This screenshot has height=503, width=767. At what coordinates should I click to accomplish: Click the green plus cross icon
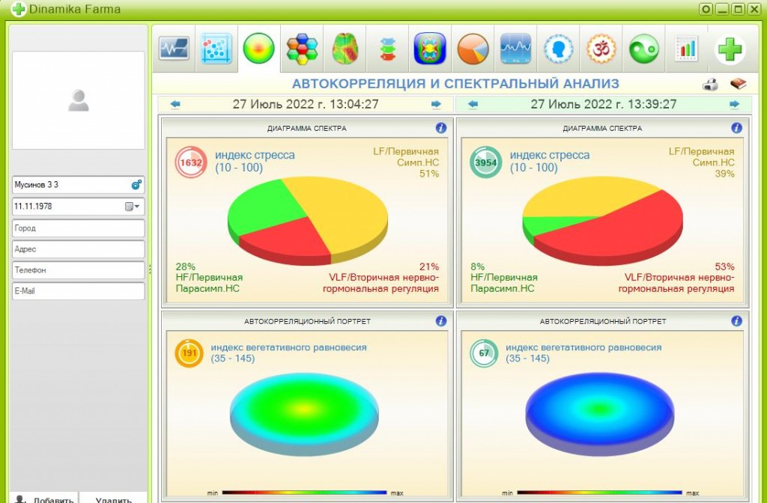[730, 49]
